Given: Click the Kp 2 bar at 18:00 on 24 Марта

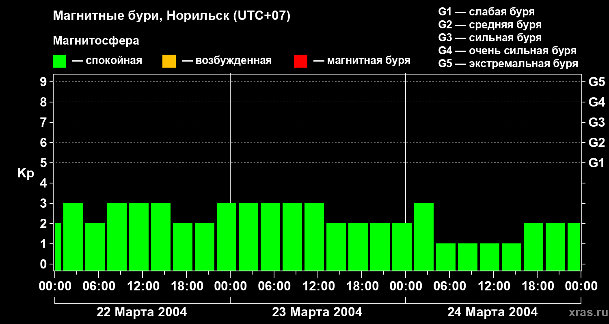Looking at the screenshot, I should 533,247.
